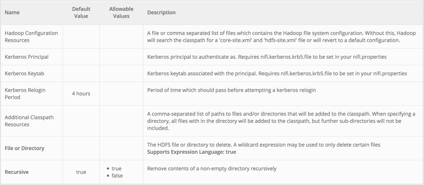Select the File or Directory property
Viewport: 424px width, 185px height.
pyautogui.click(x=25, y=148)
